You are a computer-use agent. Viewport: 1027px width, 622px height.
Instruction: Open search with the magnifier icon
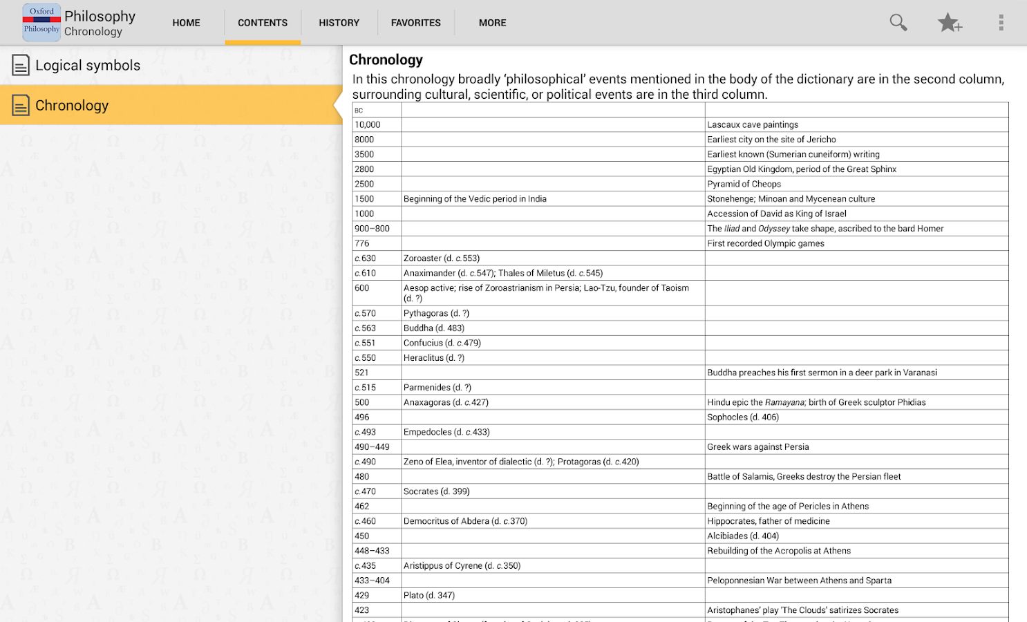tap(898, 22)
